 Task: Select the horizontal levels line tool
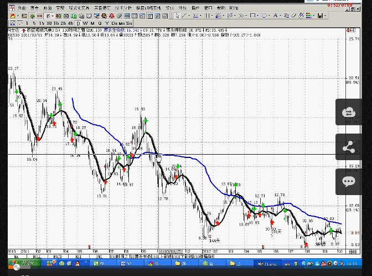(195, 16)
